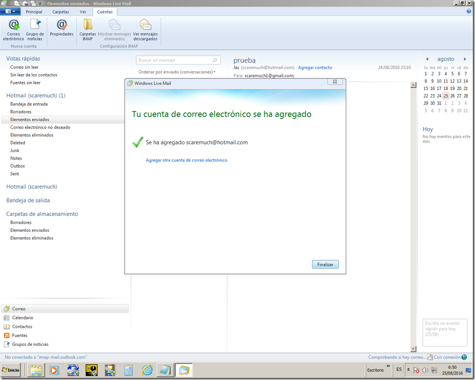Open Ordenar por enviado sort dropdown

coord(177,72)
